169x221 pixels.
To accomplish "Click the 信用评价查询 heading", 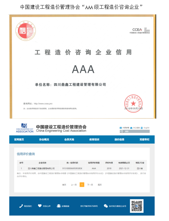I will coord(26,154).
